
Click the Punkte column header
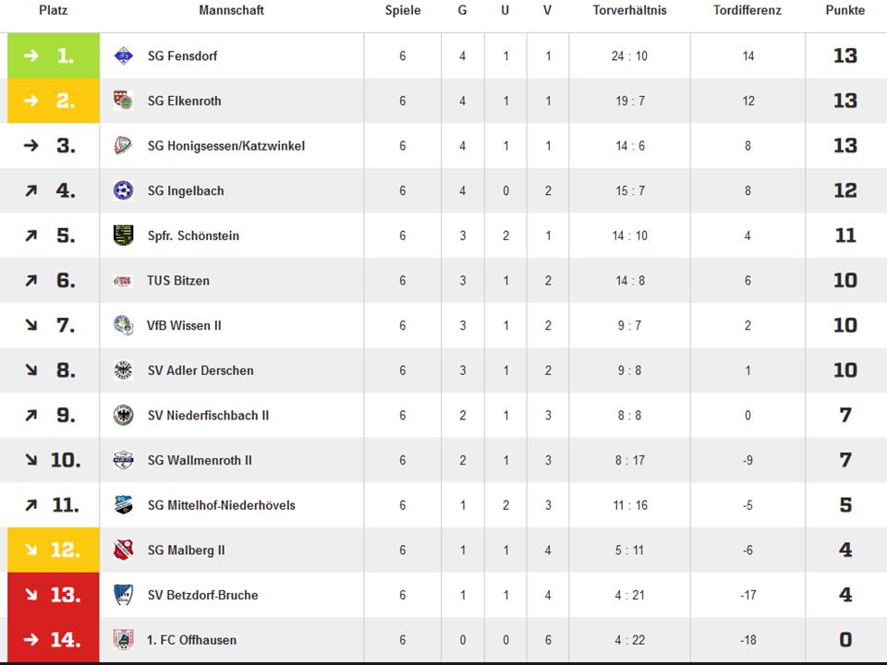844,10
